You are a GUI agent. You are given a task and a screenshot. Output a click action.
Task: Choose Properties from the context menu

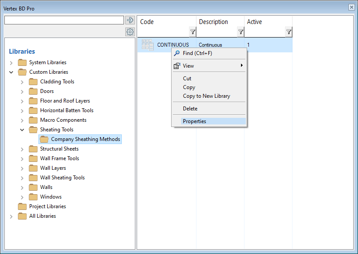tap(194, 121)
